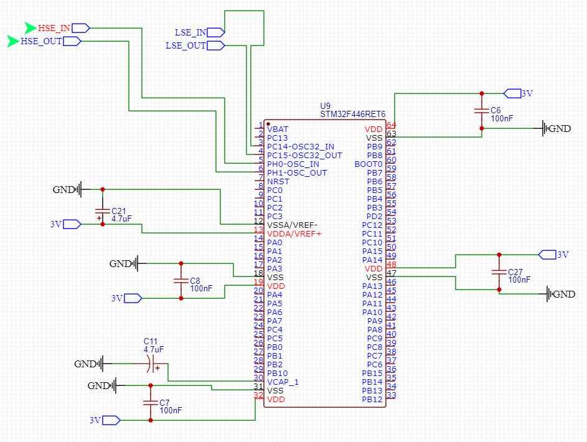This screenshot has height=442, width=587.
Task: Click the C8 100nF value label
Action: [201, 289]
